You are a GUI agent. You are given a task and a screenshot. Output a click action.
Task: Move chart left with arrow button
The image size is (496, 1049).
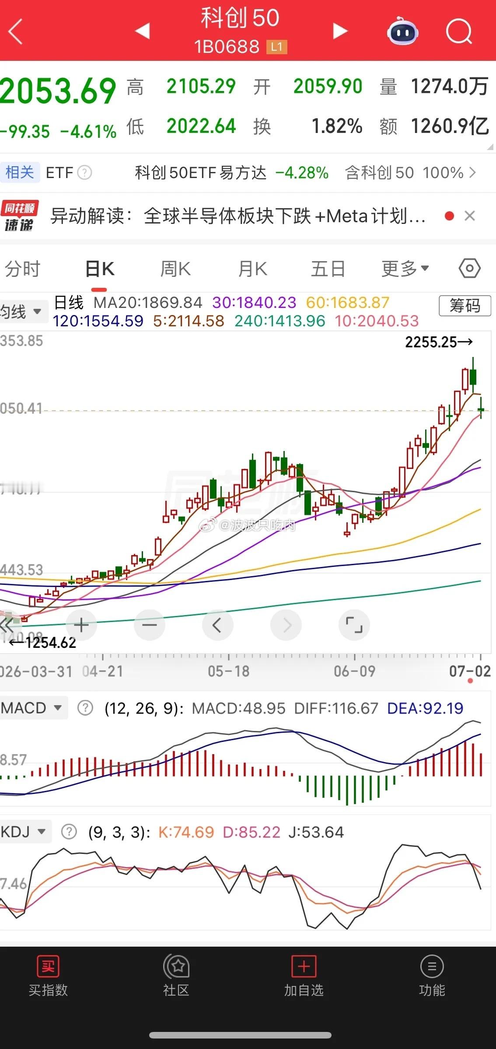[217, 625]
